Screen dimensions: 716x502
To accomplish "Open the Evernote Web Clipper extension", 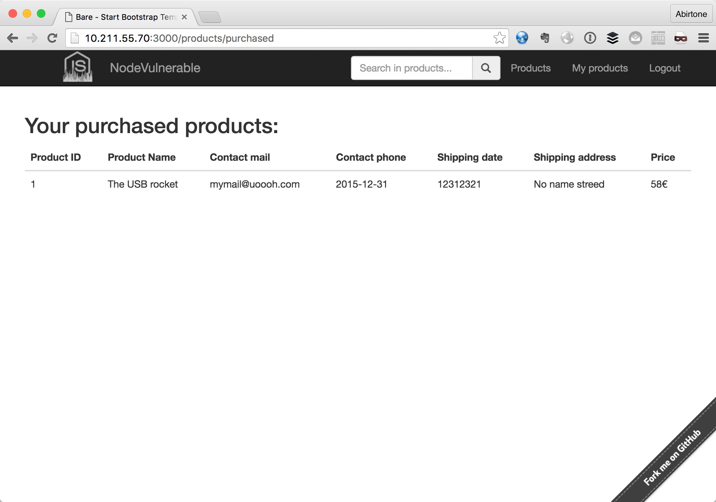I will click(x=545, y=38).
